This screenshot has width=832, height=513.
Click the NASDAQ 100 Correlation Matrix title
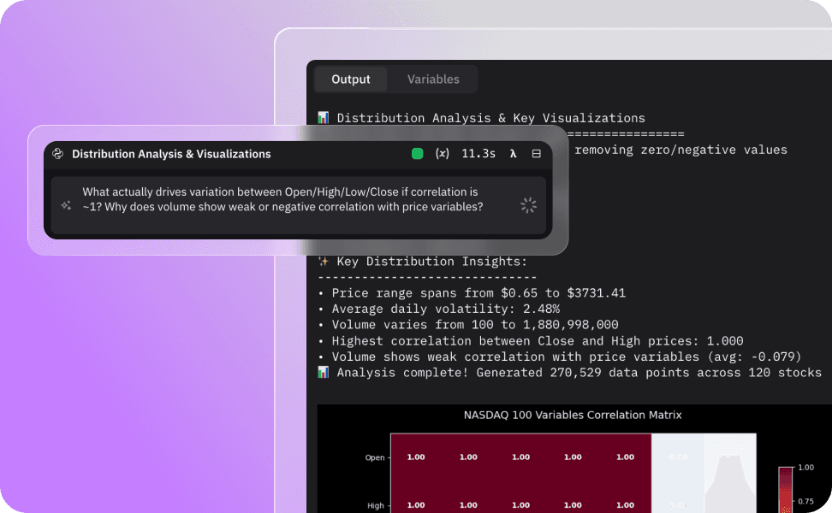[572, 415]
